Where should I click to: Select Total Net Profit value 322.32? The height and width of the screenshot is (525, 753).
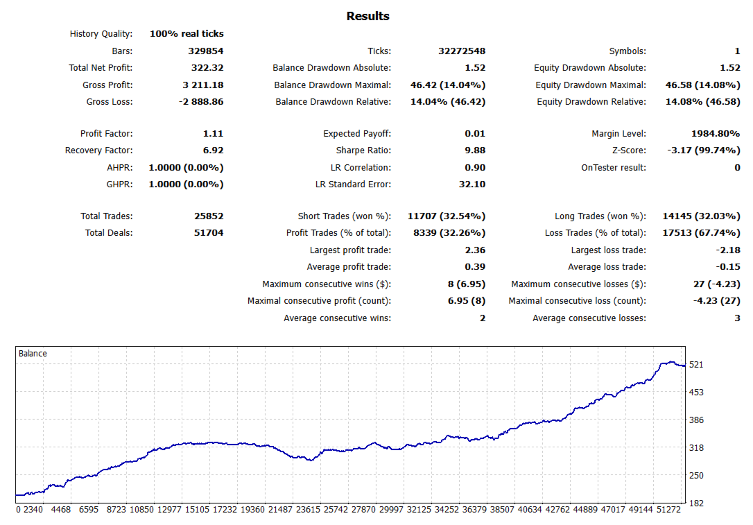click(x=207, y=68)
